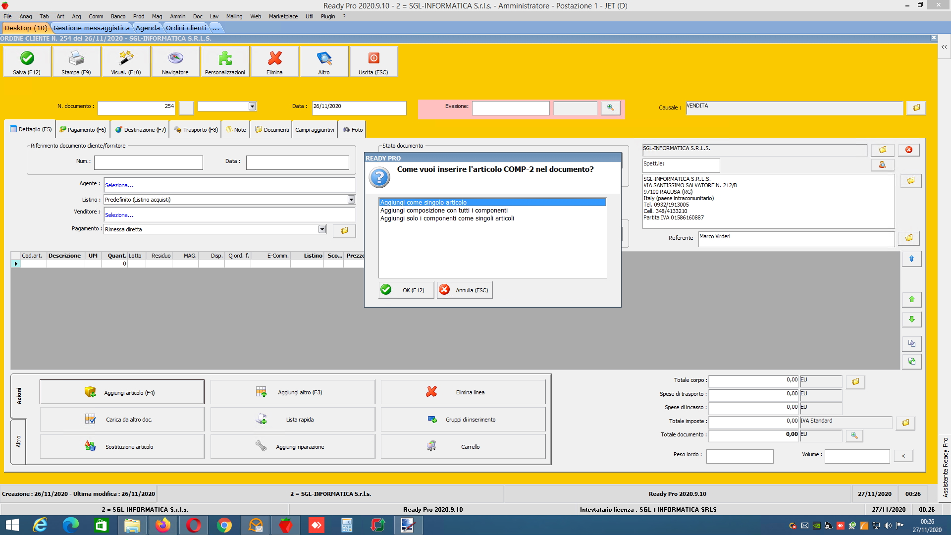
Task: Open Totale corpo folder icon
Action: 855,382
